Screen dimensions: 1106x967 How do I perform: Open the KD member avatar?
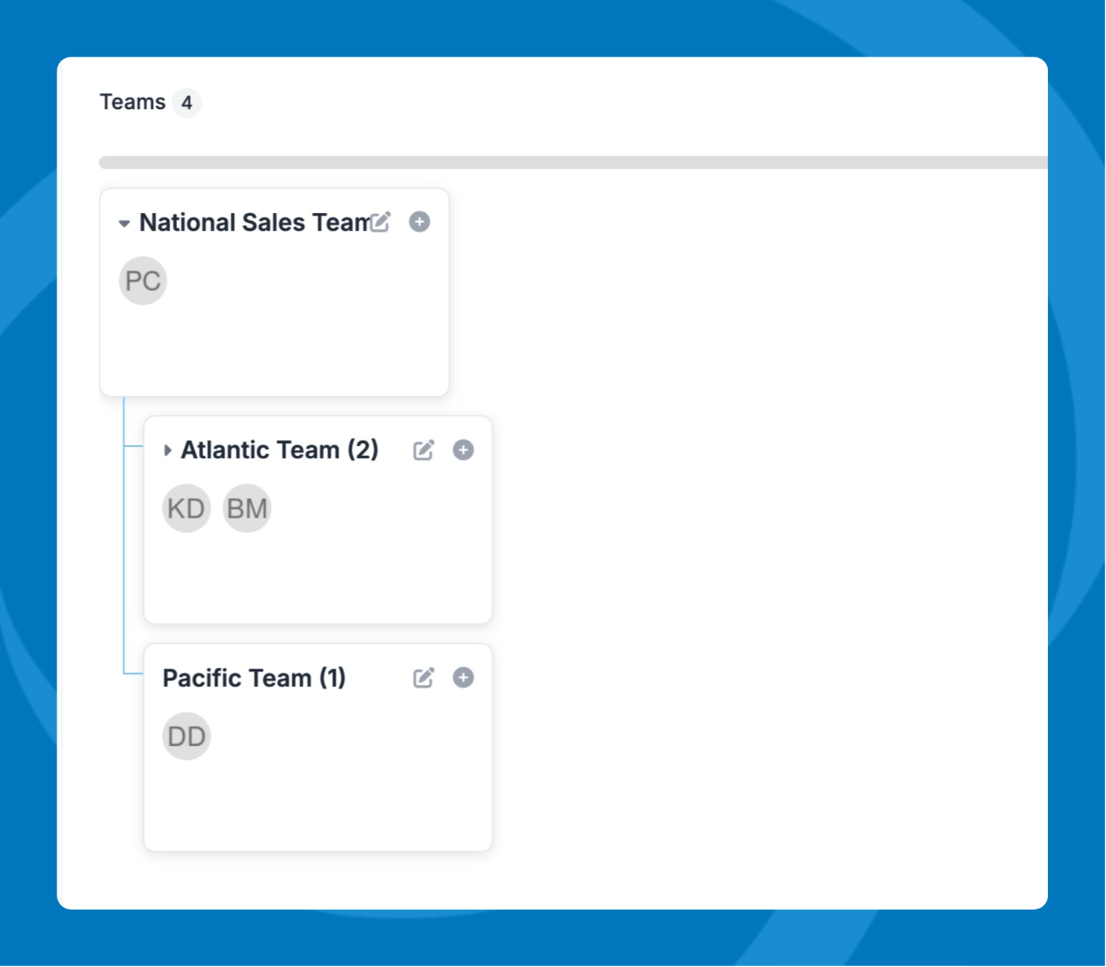tap(186, 509)
